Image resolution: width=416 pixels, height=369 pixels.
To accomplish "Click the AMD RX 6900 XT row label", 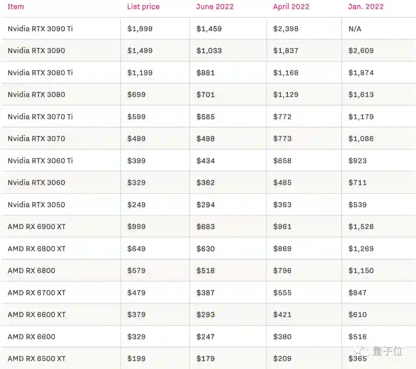I will 37,226.
